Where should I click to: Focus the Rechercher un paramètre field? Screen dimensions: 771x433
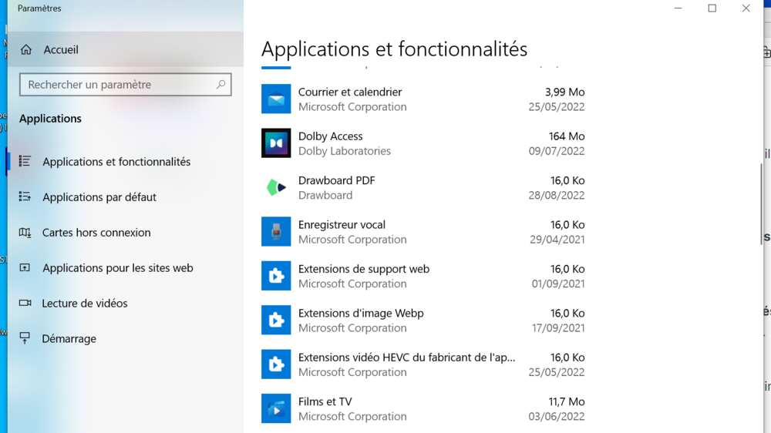click(x=116, y=85)
